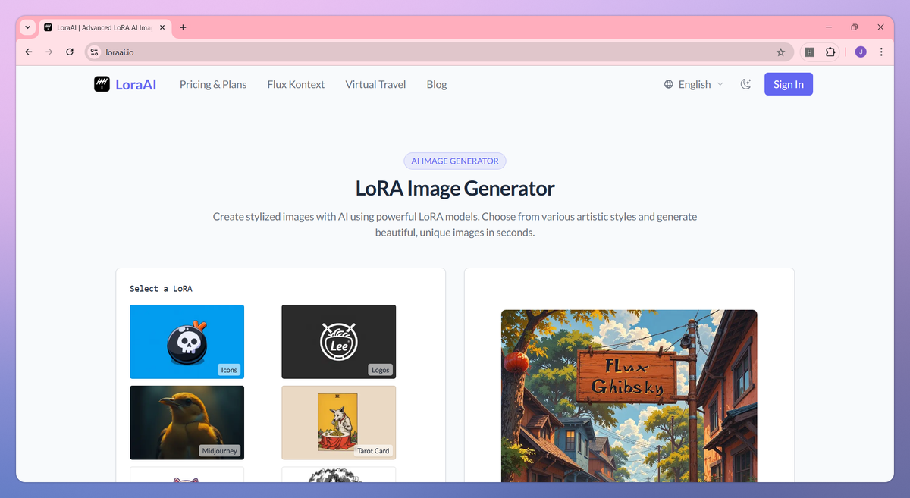Viewport: 910px width, 498px height.
Task: Click the globe language icon
Action: tap(669, 84)
